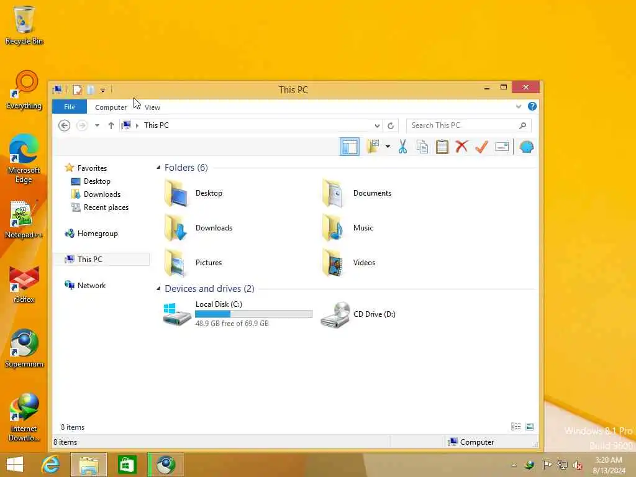Select CD Drive (D:)
This screenshot has height=477, width=636.
tap(358, 314)
